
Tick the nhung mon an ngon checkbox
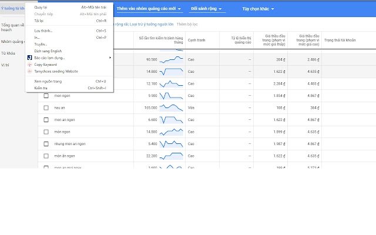(x=46, y=143)
